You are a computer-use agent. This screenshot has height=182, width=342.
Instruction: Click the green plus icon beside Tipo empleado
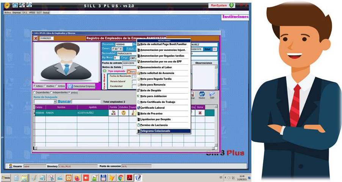tap(104, 71)
